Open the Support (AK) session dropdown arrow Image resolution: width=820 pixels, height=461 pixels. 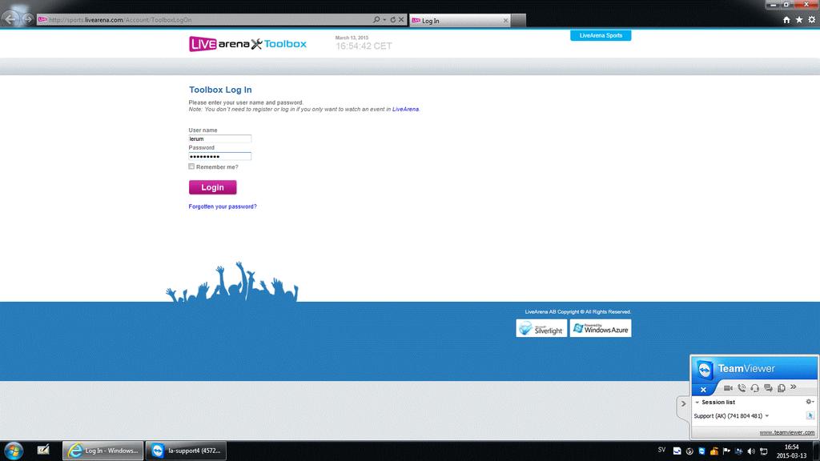coord(767,416)
